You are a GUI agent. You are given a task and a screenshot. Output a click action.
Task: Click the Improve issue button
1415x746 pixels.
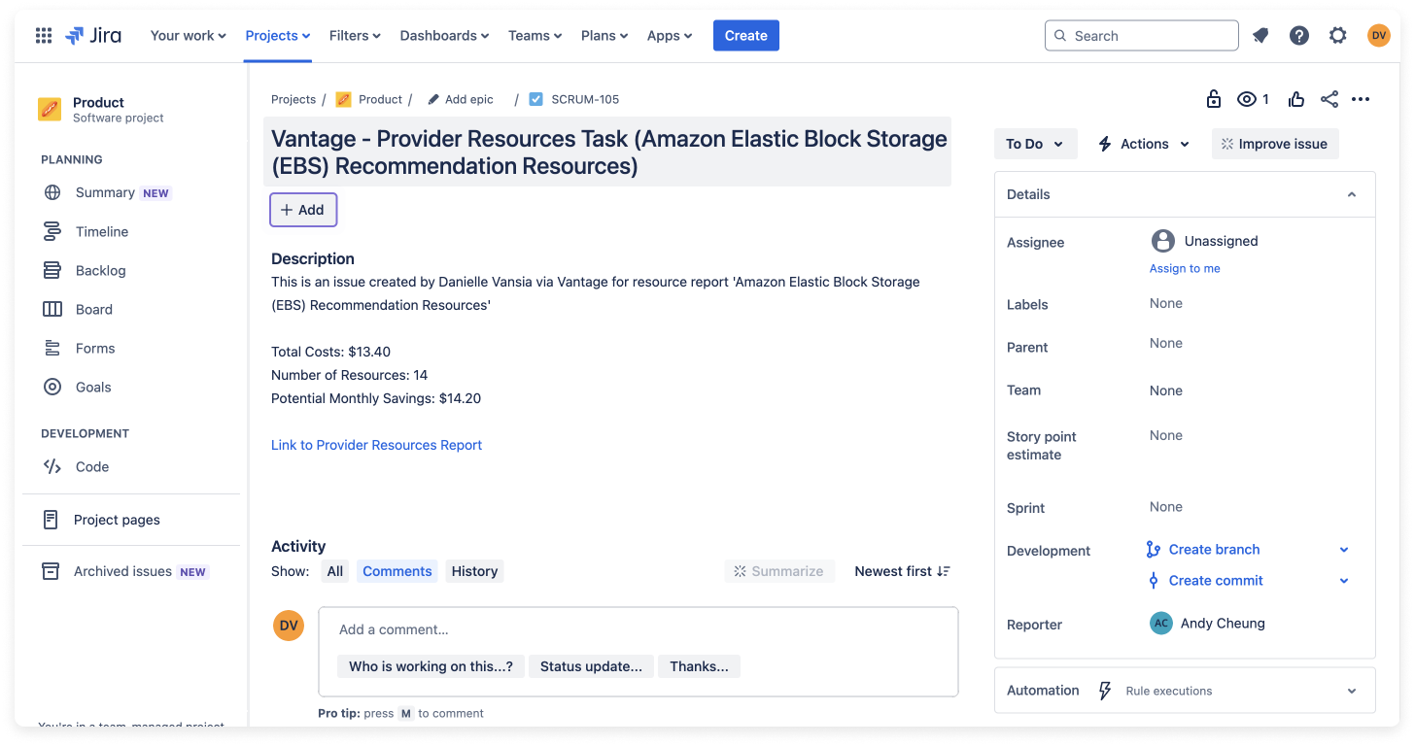point(1275,144)
